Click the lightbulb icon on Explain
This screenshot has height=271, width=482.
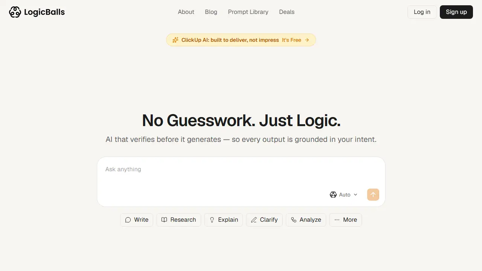click(212, 220)
